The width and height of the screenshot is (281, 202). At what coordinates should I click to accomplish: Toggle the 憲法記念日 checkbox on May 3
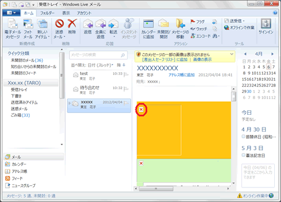coord(243,155)
